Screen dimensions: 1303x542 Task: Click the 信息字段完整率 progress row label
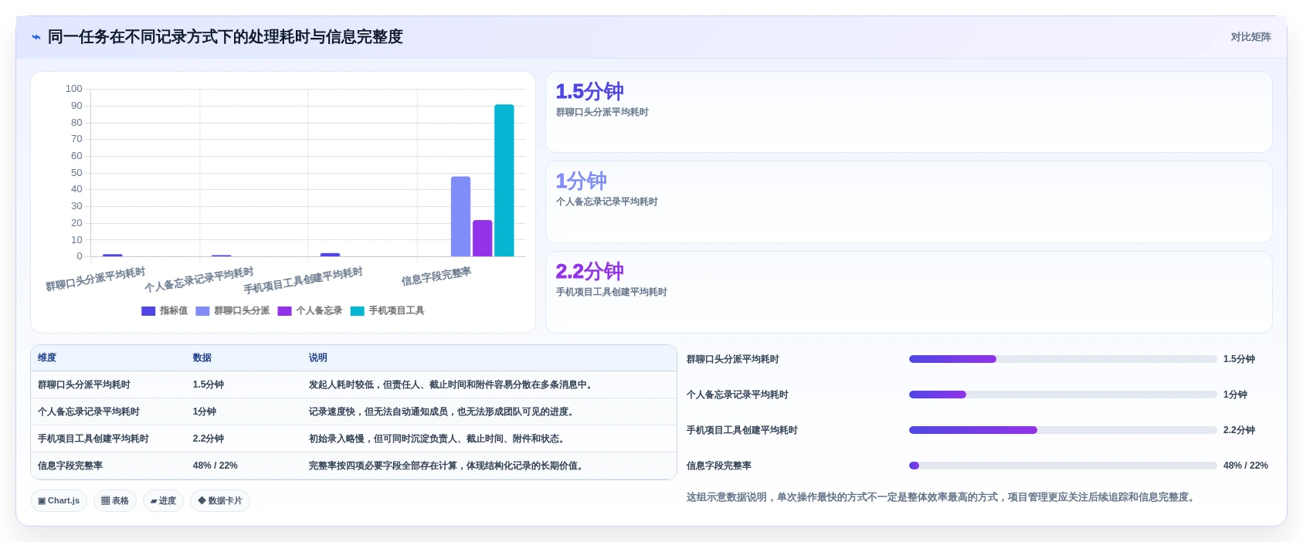(x=719, y=466)
